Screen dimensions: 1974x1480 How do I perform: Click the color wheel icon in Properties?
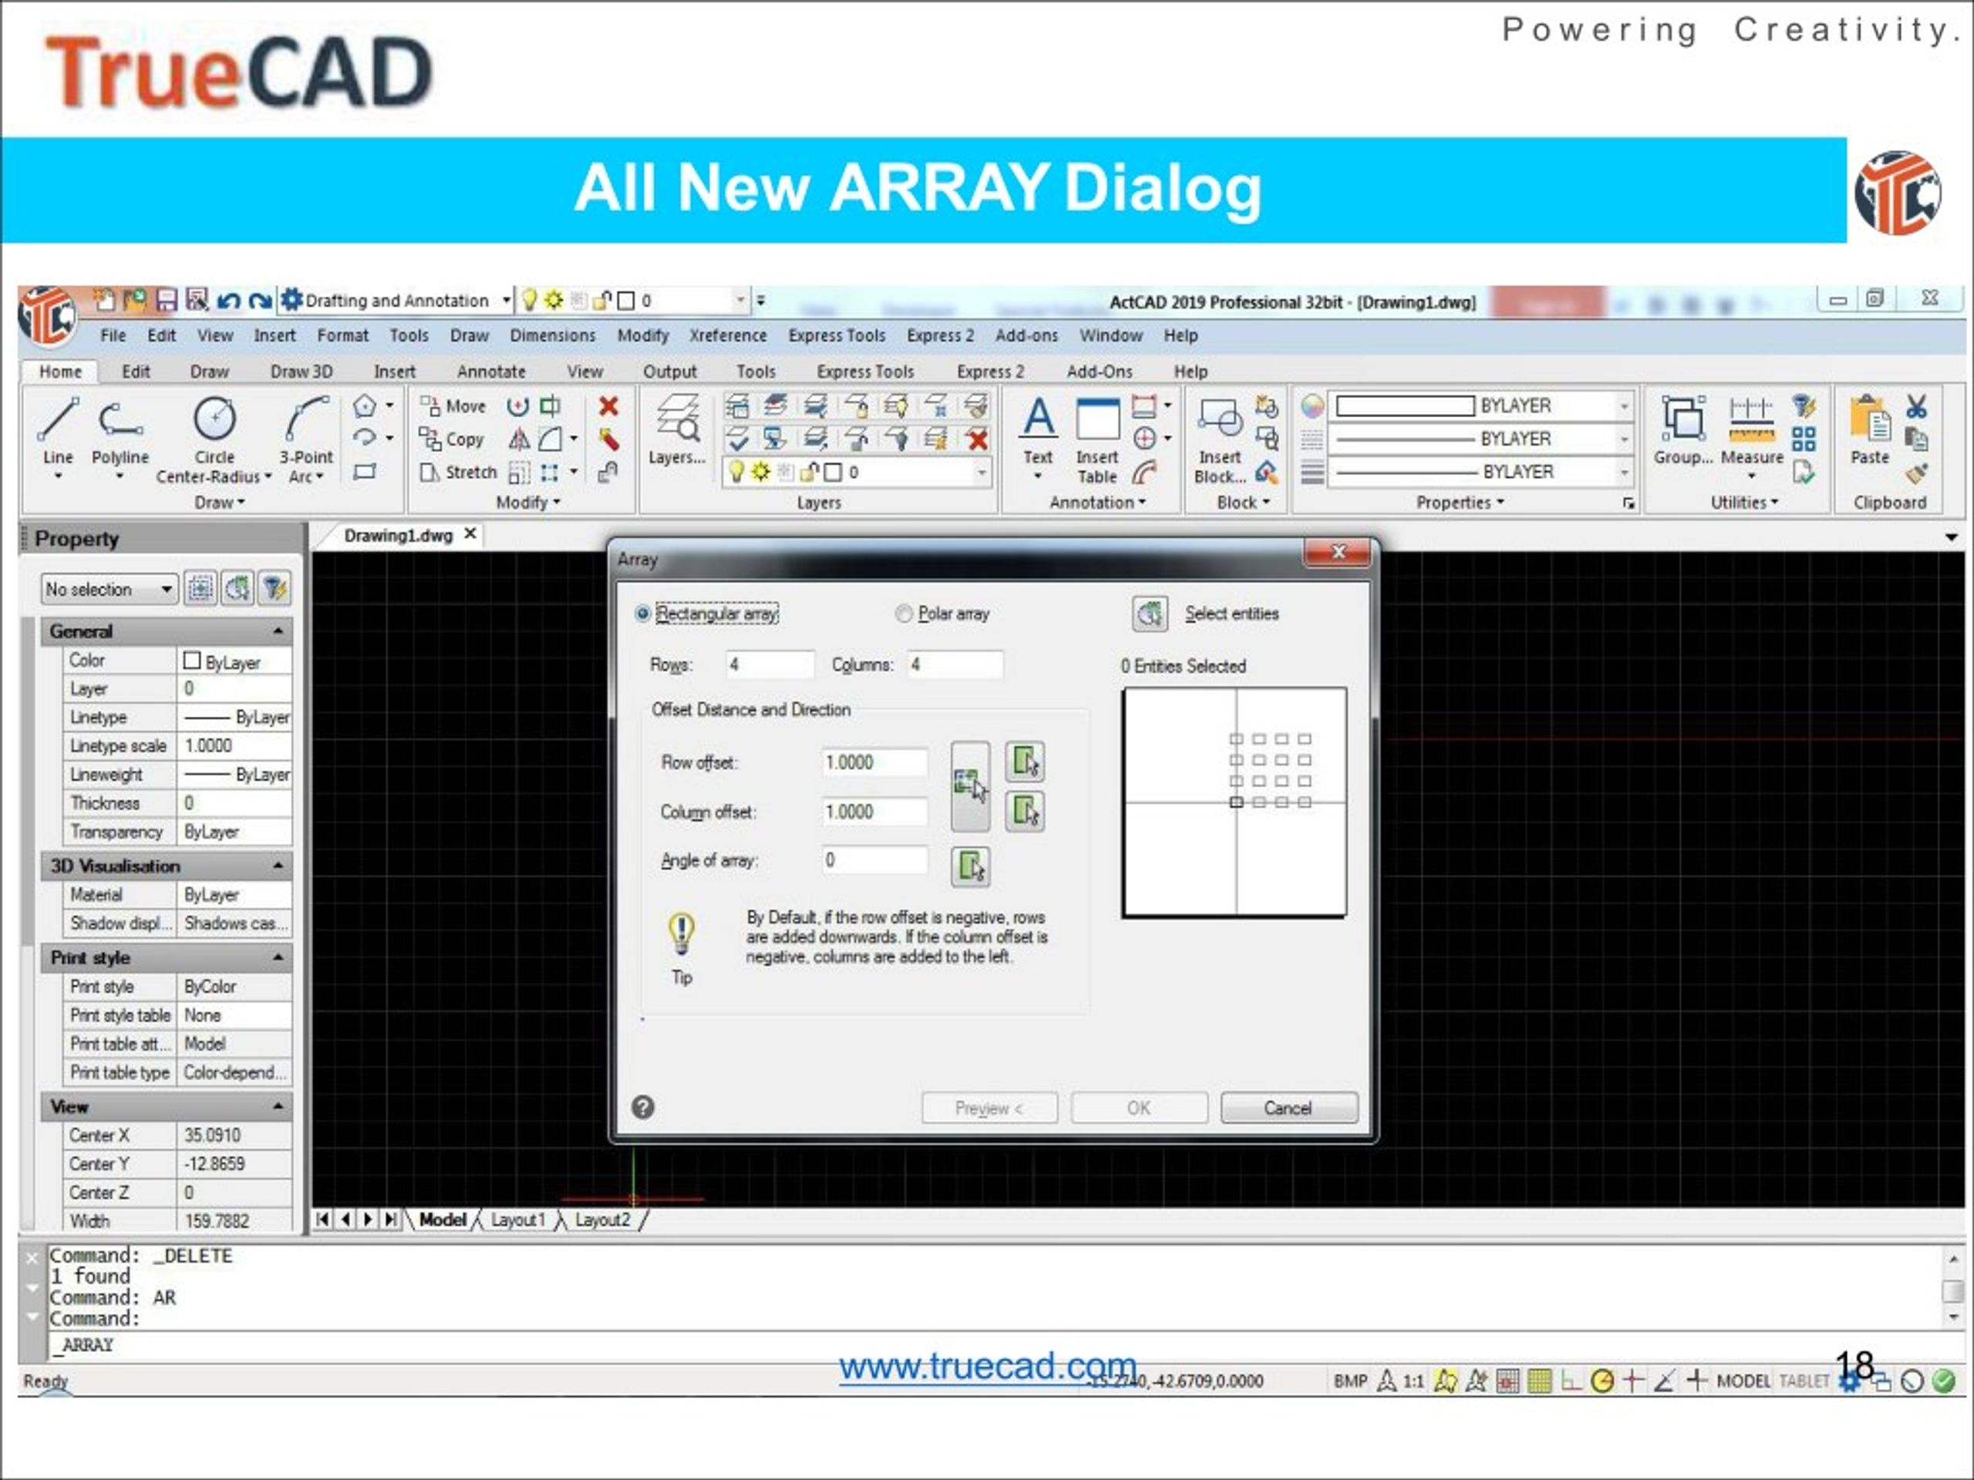tap(1311, 406)
